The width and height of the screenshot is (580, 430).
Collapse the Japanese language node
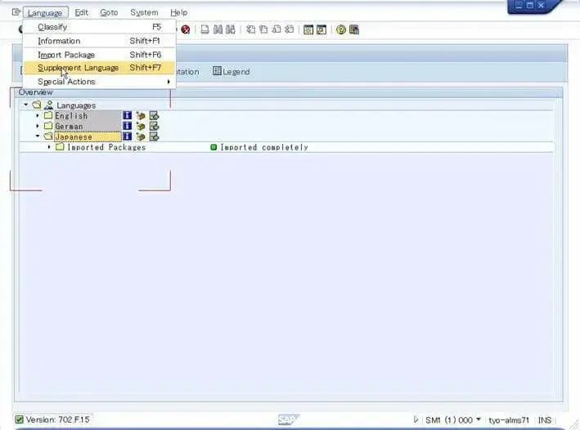(x=38, y=137)
